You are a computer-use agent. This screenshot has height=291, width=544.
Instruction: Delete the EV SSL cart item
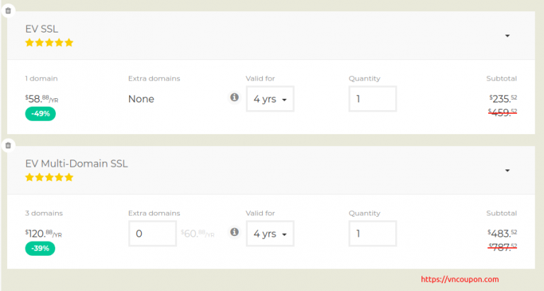(8, 11)
